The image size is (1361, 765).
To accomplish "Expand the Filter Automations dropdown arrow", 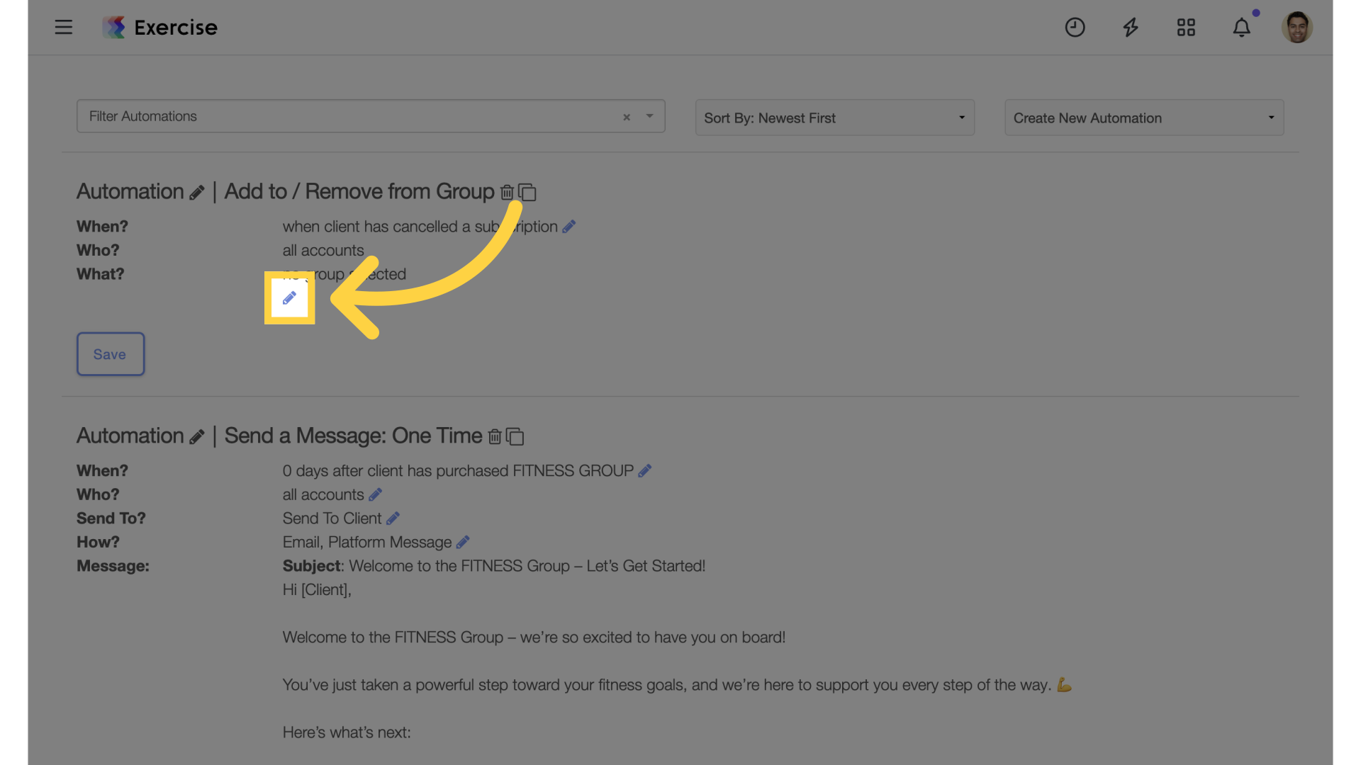I will pyautogui.click(x=649, y=116).
